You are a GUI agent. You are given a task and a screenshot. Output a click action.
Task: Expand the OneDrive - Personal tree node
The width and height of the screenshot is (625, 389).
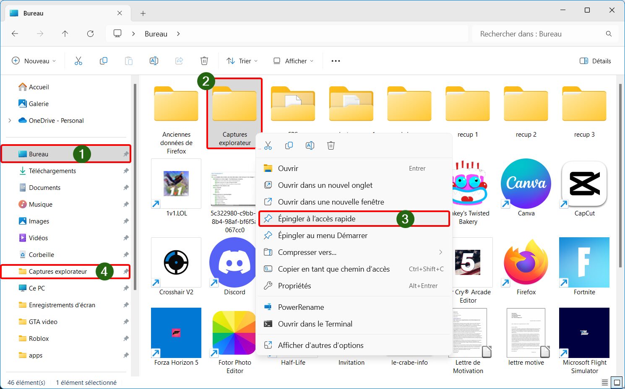click(10, 121)
